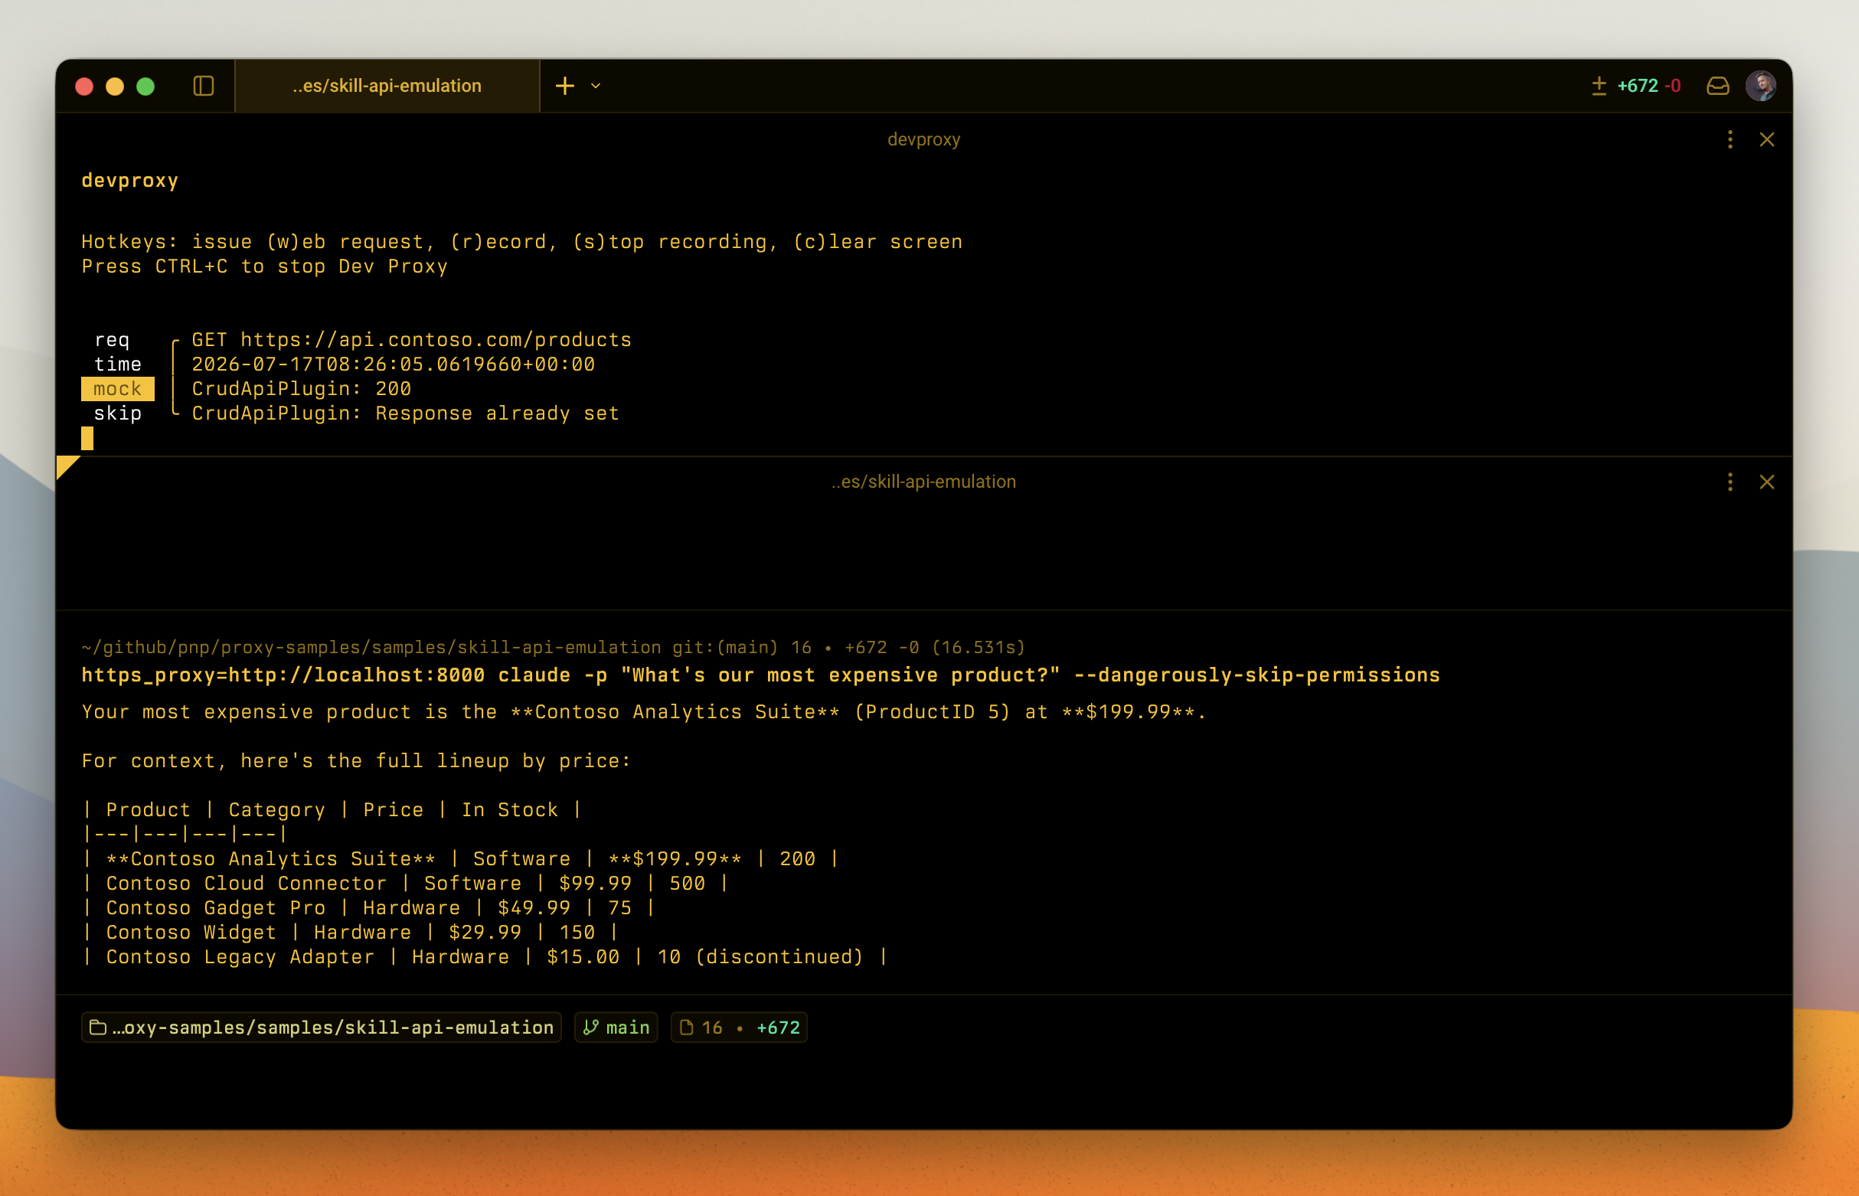The image size is (1859, 1196).
Task: Open the main git branch chip
Action: (x=616, y=1028)
